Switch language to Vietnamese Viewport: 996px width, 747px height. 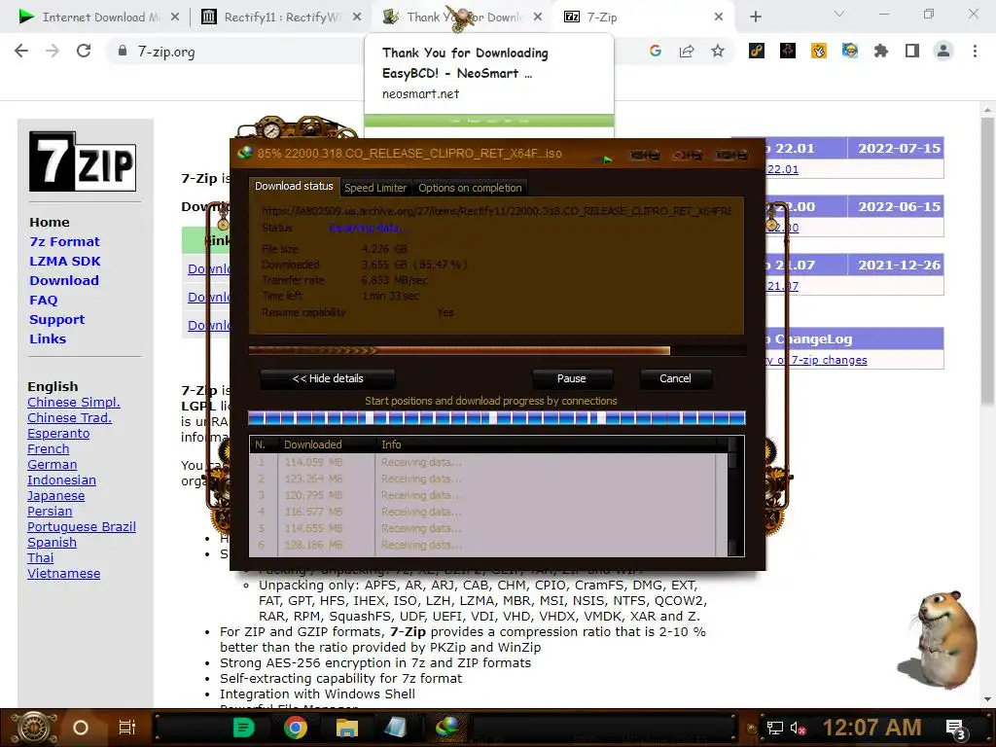pyautogui.click(x=63, y=573)
